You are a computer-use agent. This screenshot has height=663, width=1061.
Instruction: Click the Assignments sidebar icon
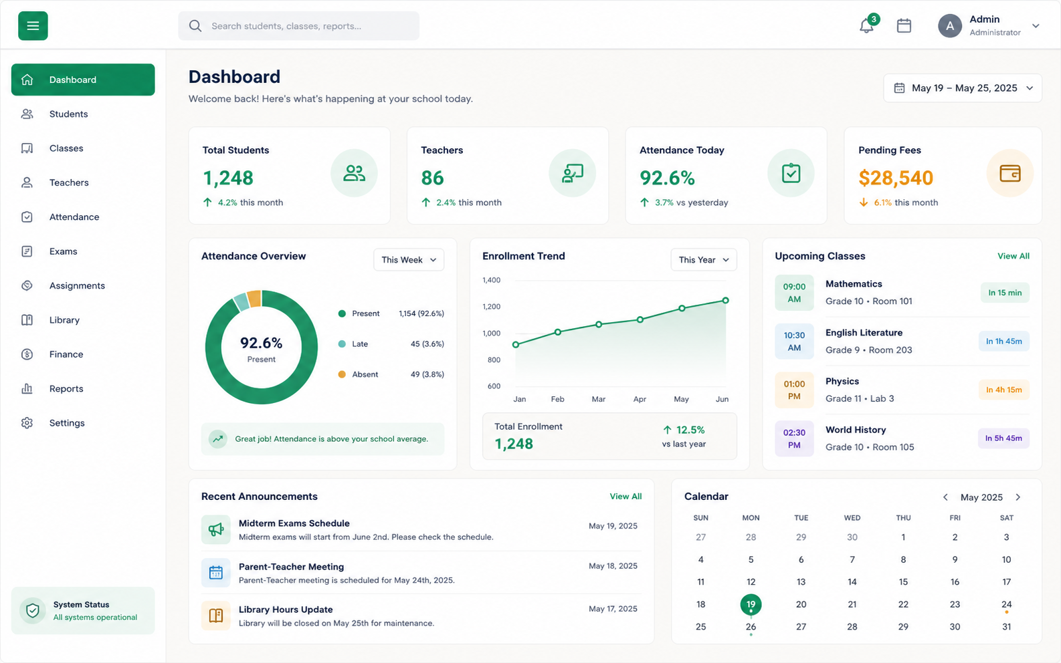click(27, 285)
